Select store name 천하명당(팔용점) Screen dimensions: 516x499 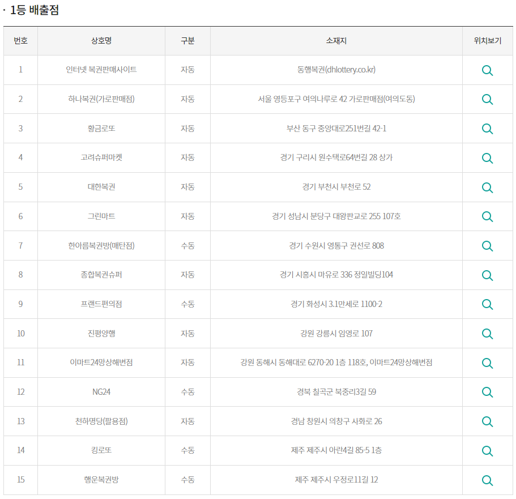point(101,421)
